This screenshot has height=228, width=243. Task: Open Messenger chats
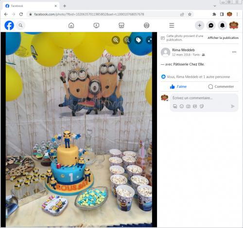pyautogui.click(x=211, y=25)
